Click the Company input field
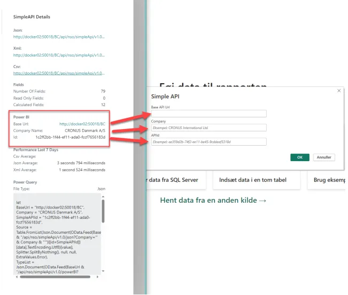Screen dimensions: 348x295 (x=208, y=128)
